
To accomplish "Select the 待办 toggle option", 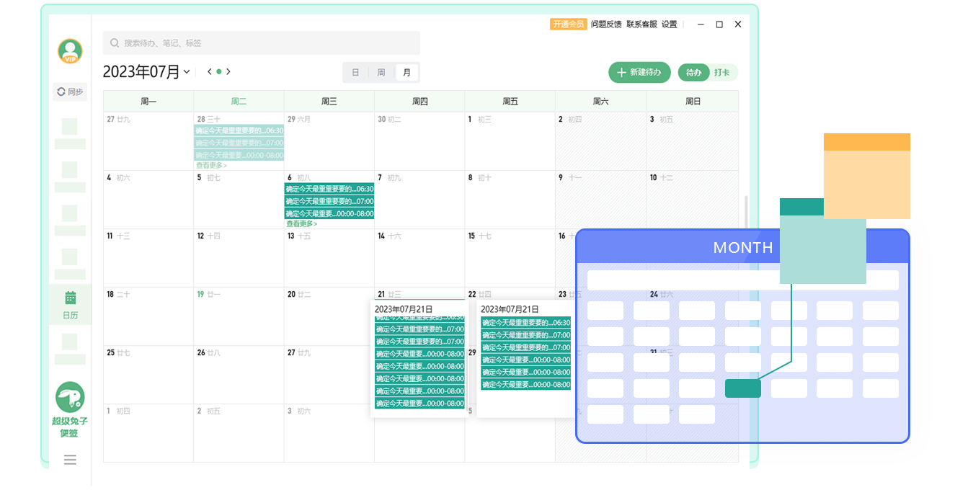I will 693,73.
